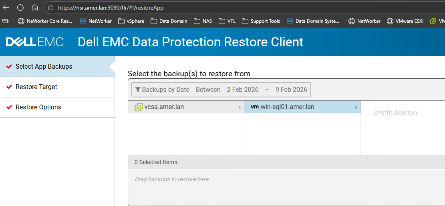The width and height of the screenshot is (445, 206).
Task: Expand the vcsa.amer.lan node arrow
Action: (x=240, y=107)
